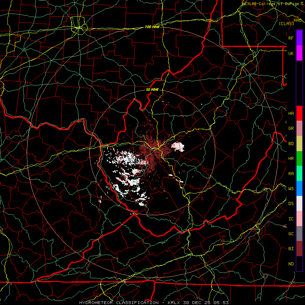Click the BI legend label
The height and width of the screenshot is (305, 305).
click(x=291, y=249)
